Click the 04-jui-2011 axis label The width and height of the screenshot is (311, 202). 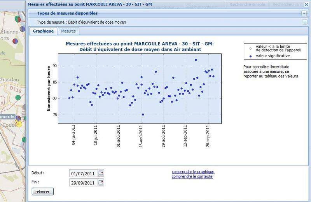coord(73,135)
